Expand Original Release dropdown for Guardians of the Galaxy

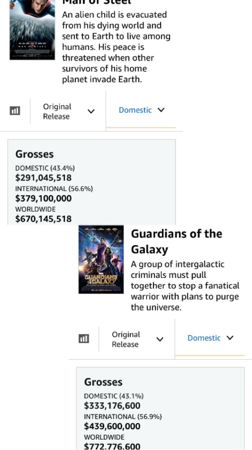click(x=137, y=339)
